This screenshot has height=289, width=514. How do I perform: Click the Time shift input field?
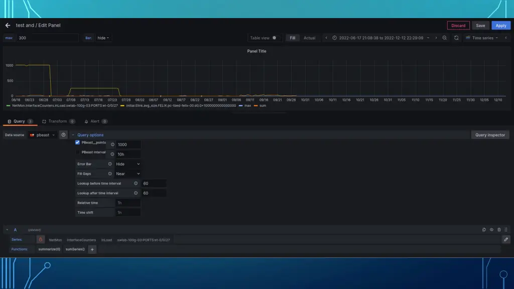coord(128,213)
